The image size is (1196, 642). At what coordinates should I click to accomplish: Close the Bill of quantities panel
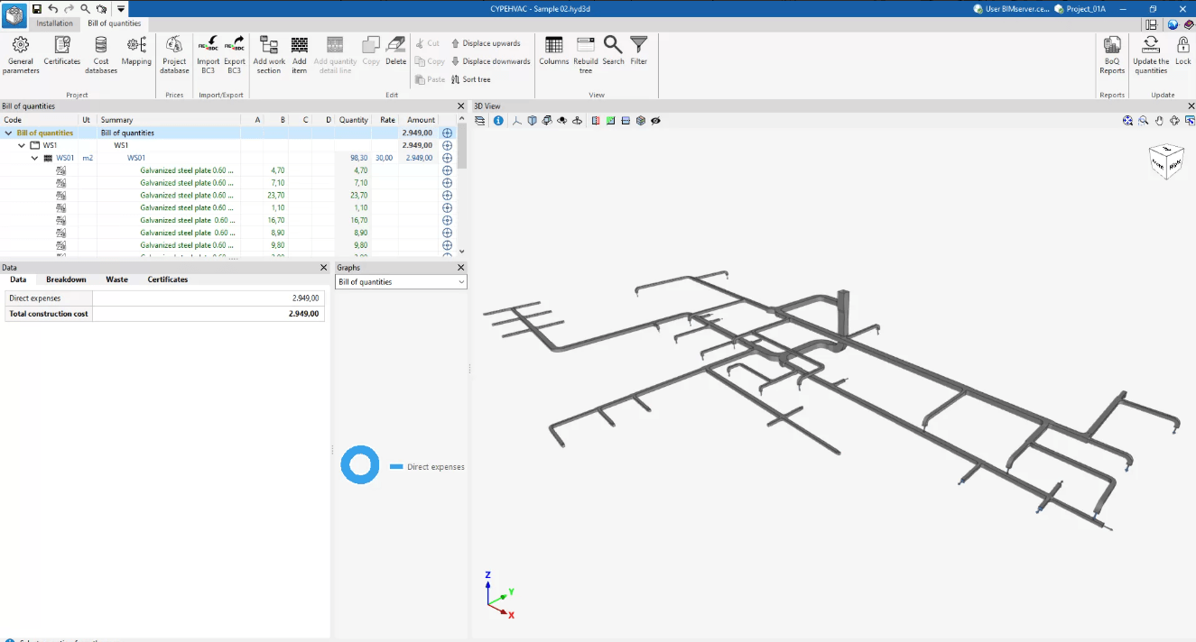pyautogui.click(x=461, y=106)
